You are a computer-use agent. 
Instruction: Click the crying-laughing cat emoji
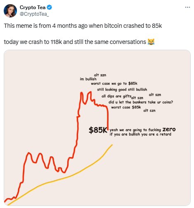151,42
